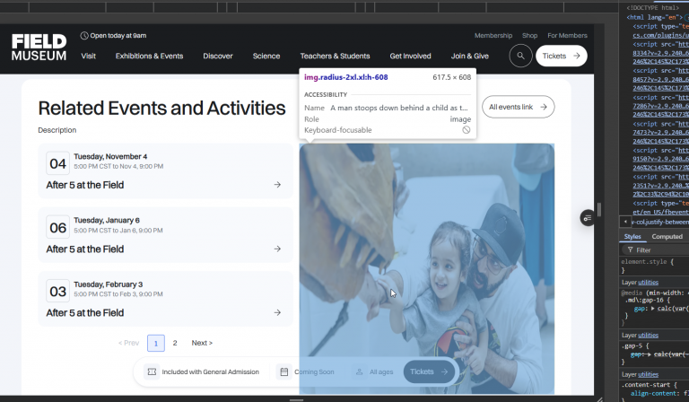
Task: Click the 06 date badge
Action: pyautogui.click(x=57, y=227)
